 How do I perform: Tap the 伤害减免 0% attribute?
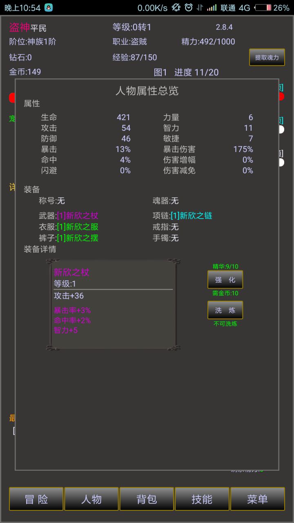[208, 170]
